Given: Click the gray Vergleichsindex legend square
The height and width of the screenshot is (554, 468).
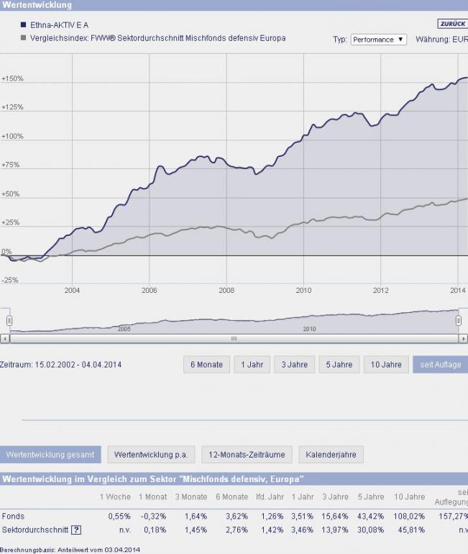Looking at the screenshot, I should coord(24,38).
